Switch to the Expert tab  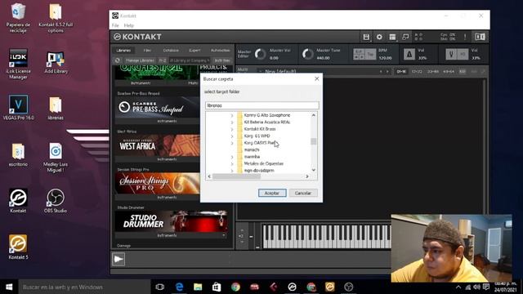194,51
